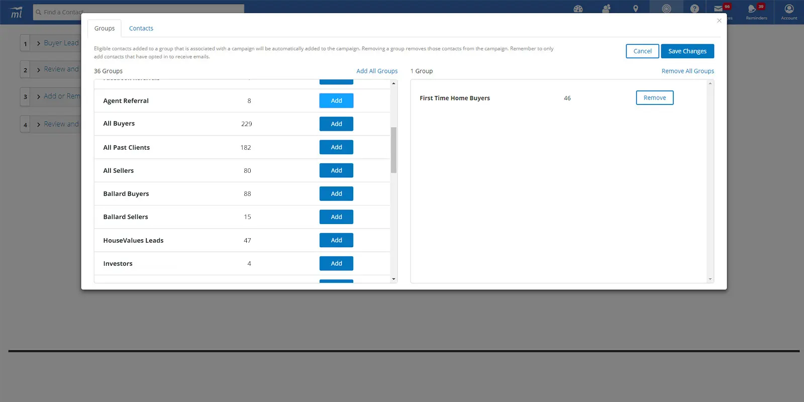
Task: Add the All Past Clients group
Action: coord(336,147)
